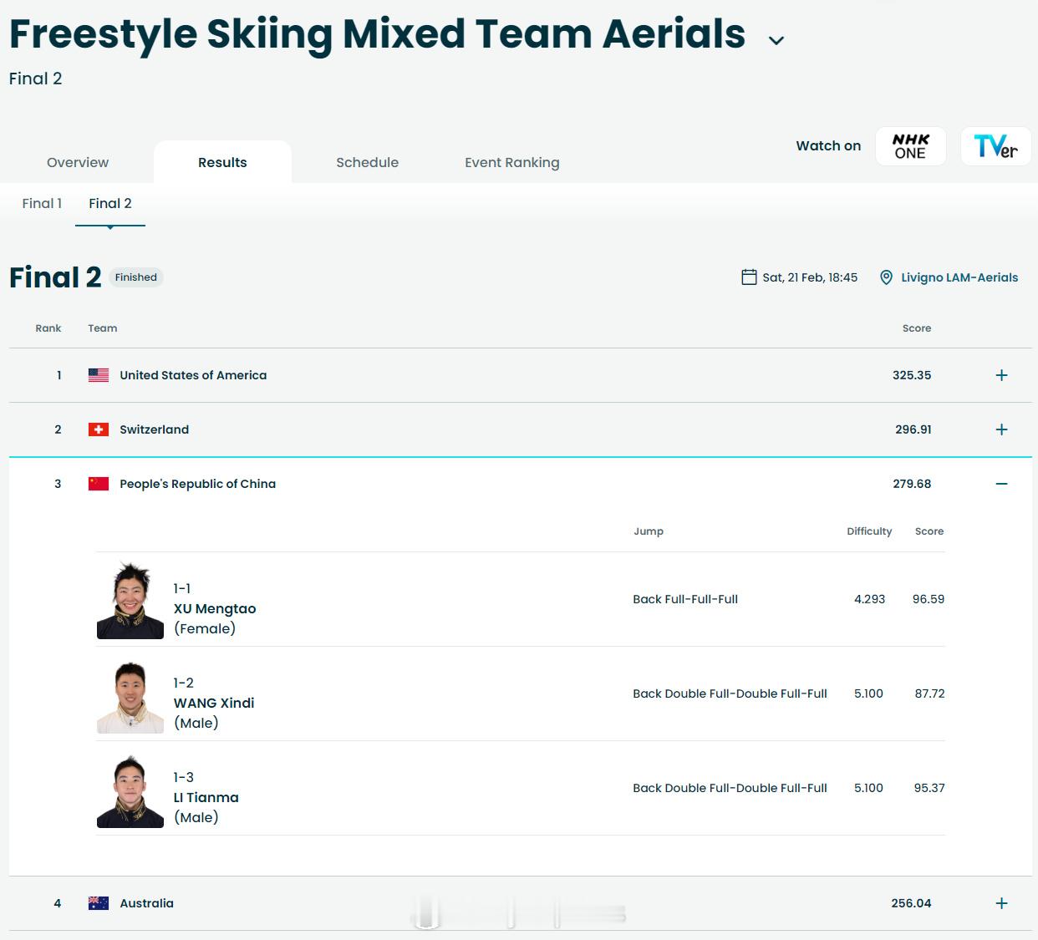
Task: Expand the United States of America row
Action: [x=1001, y=375]
